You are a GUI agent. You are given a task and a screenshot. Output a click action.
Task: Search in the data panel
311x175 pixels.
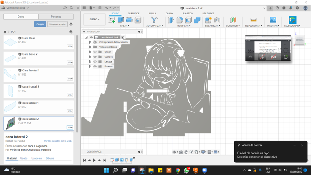(71, 8)
